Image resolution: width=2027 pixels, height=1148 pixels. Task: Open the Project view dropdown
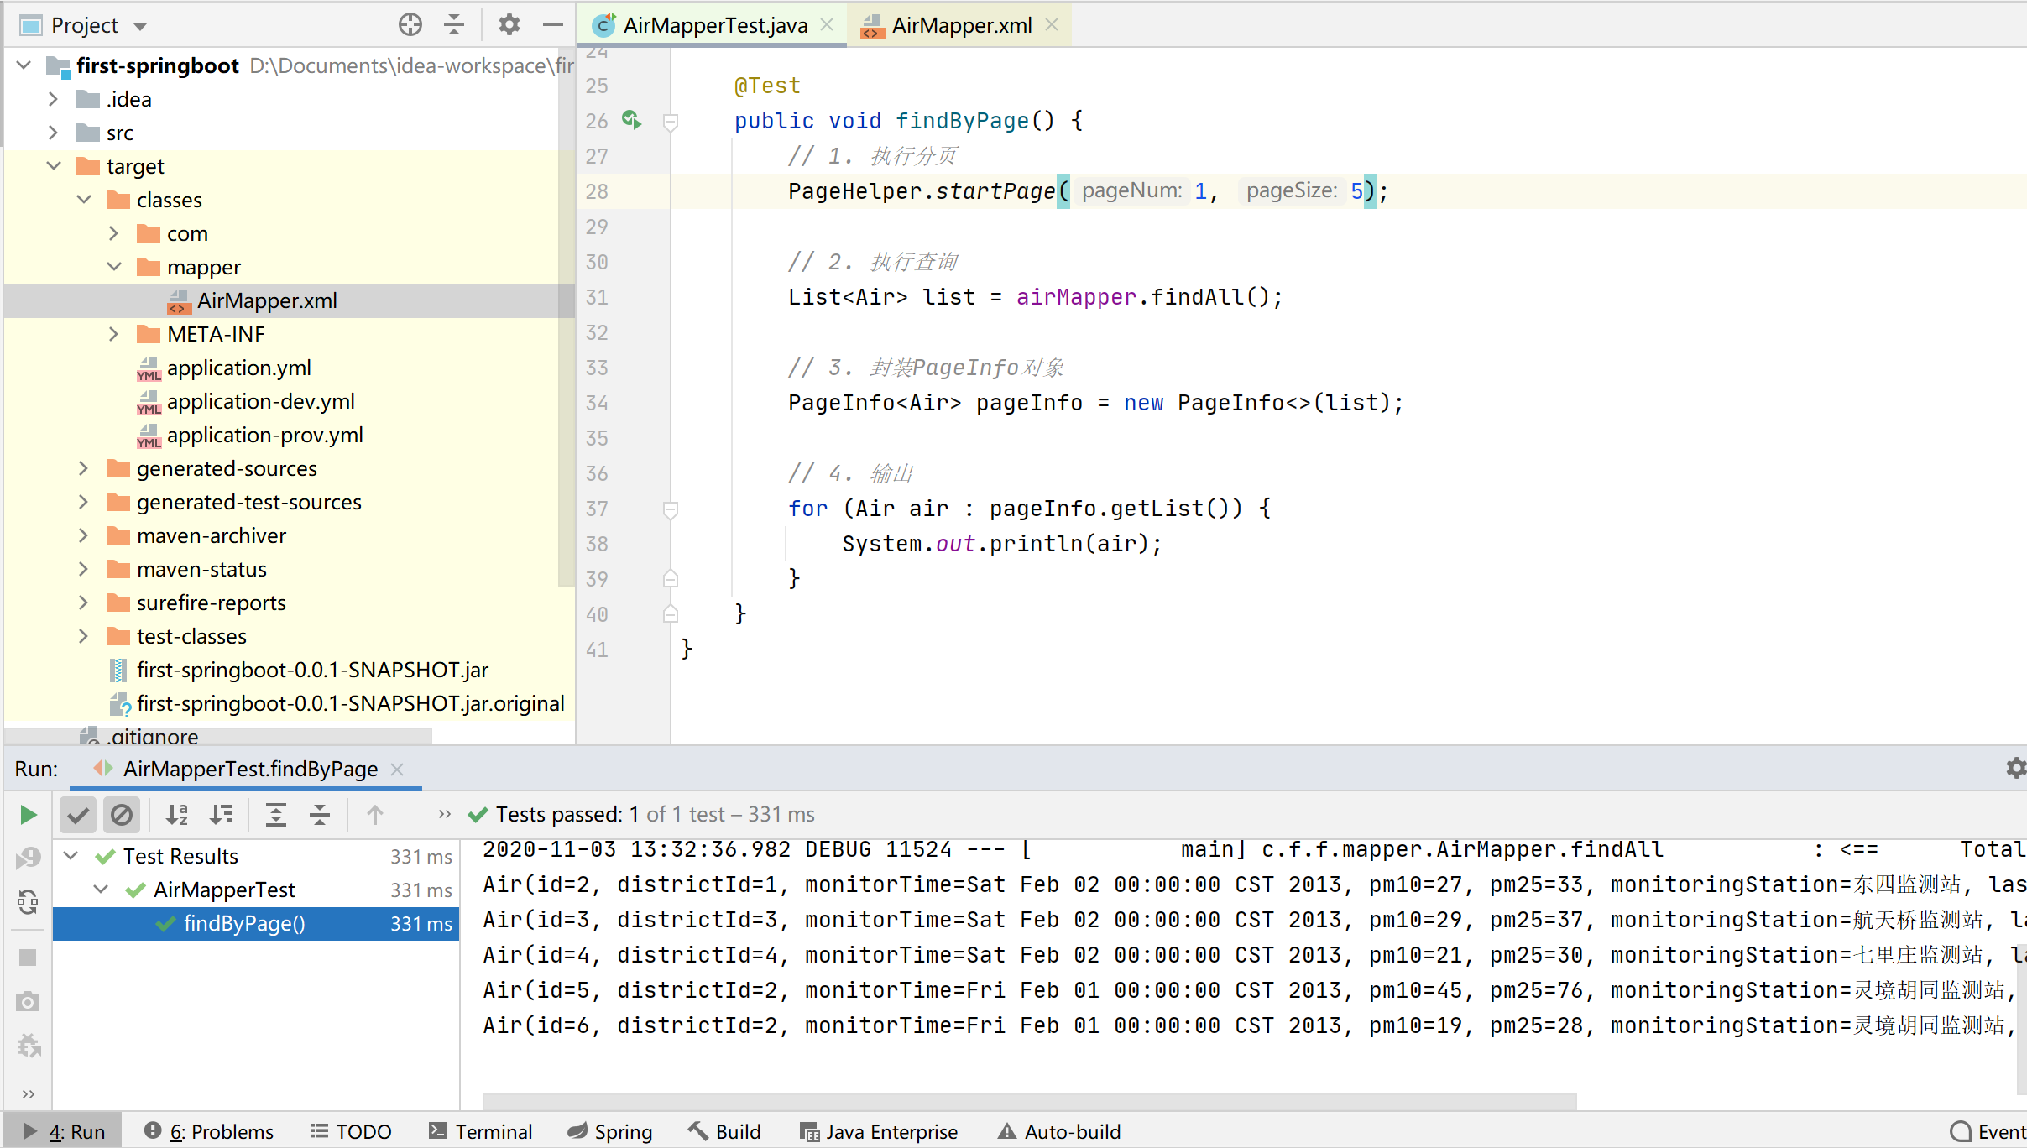tap(140, 26)
